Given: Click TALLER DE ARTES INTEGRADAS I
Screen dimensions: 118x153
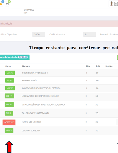Looking at the screenshot, I should click(x=35, y=113).
